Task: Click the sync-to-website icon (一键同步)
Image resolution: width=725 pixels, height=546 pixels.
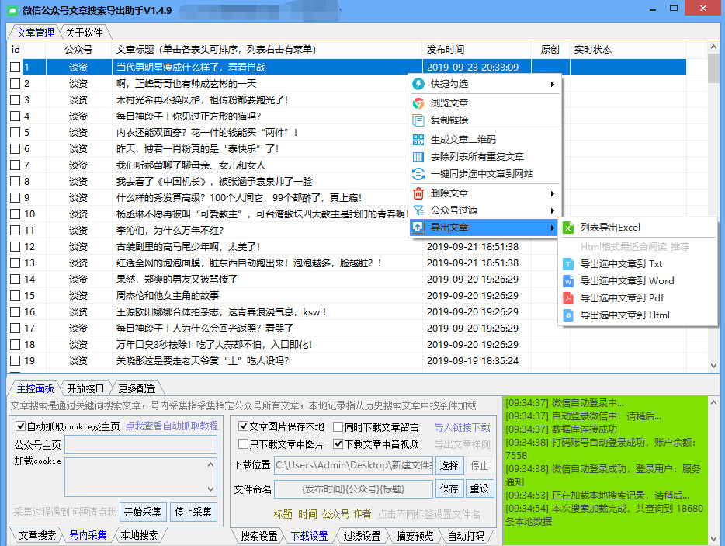Action: point(418,174)
